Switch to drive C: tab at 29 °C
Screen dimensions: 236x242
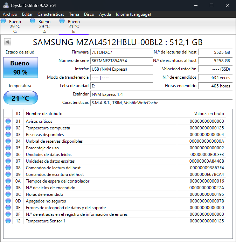point(15,26)
